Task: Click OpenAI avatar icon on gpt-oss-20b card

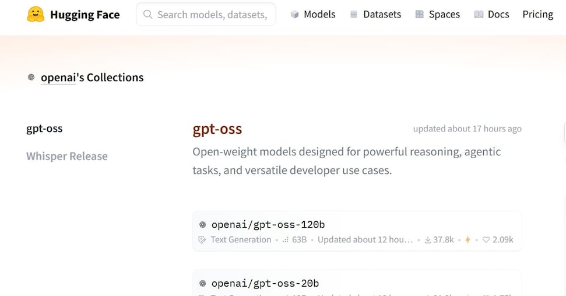Action: pyautogui.click(x=202, y=283)
